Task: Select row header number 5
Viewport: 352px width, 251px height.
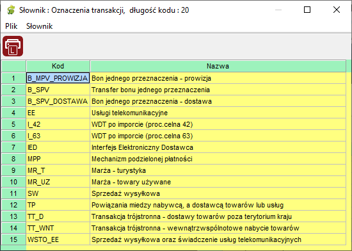Action: [x=13, y=124]
